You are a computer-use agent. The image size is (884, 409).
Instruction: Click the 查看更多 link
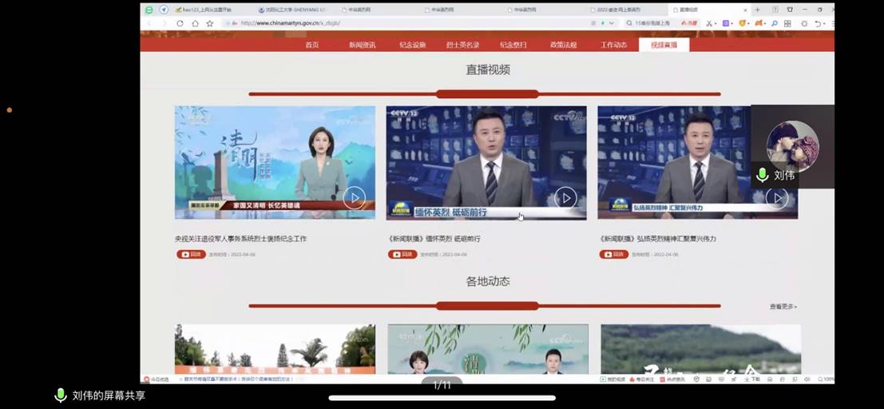point(783,306)
